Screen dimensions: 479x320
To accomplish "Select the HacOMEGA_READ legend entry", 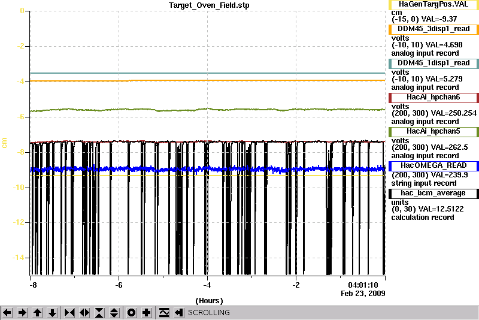I will click(433, 165).
